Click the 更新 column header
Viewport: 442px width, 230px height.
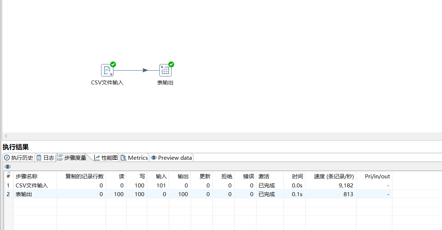point(202,176)
